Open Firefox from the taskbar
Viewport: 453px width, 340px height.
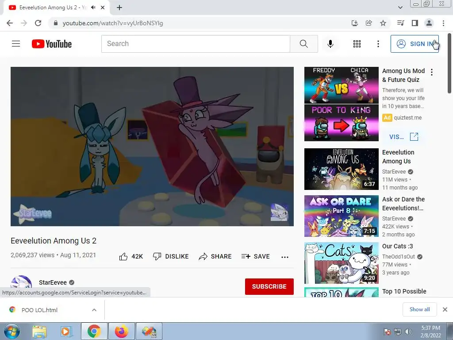(122, 331)
